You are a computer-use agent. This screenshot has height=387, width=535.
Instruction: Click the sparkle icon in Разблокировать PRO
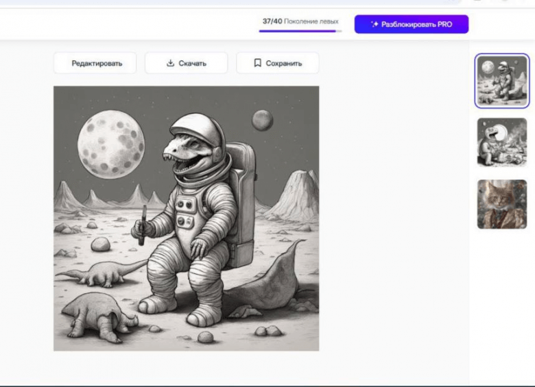click(374, 24)
